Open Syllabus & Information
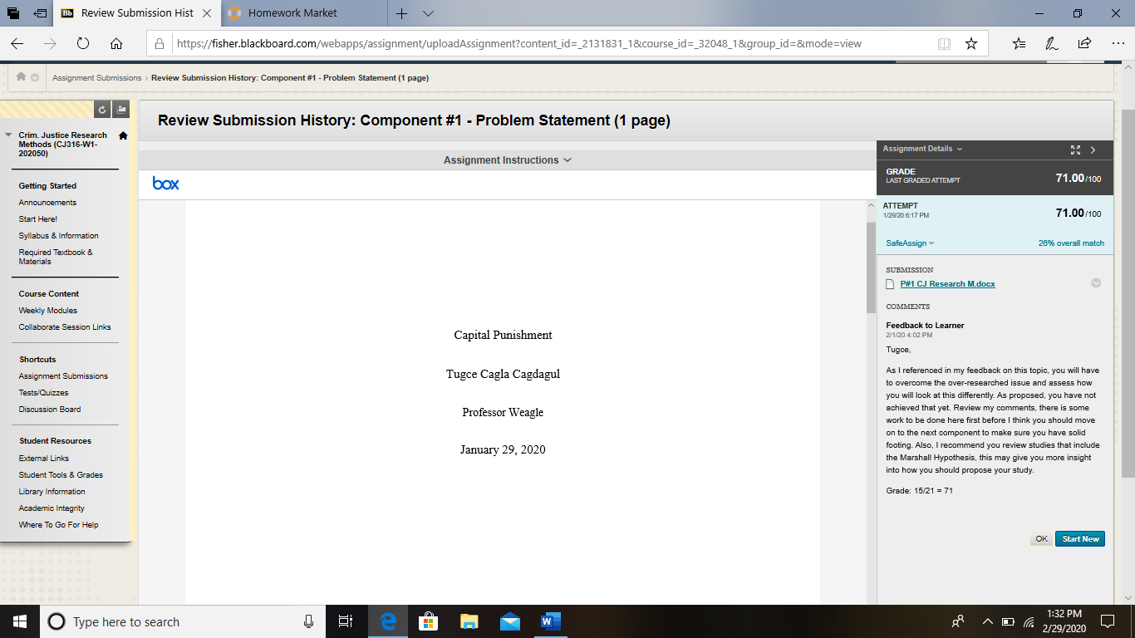Screen dimensions: 1135x638 [59, 236]
